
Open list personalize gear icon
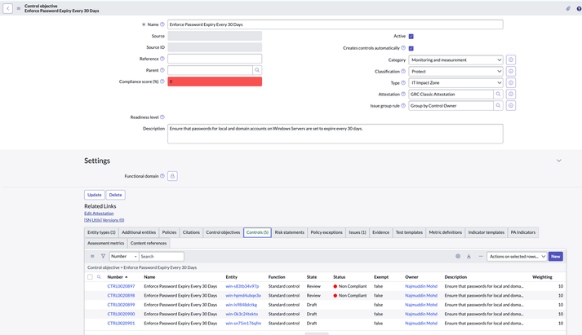pyautogui.click(x=458, y=256)
